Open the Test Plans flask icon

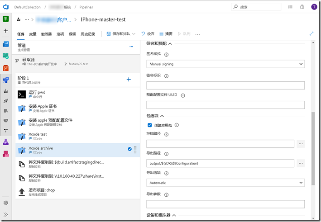[x=6, y=142]
